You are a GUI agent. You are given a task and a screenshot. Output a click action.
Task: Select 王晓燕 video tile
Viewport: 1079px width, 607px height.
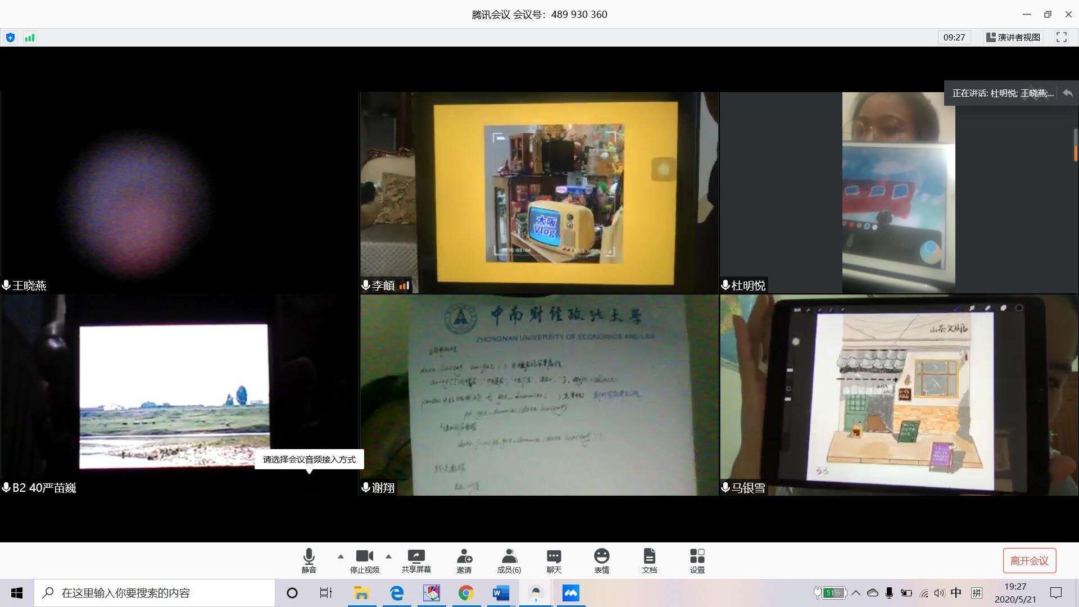179,193
